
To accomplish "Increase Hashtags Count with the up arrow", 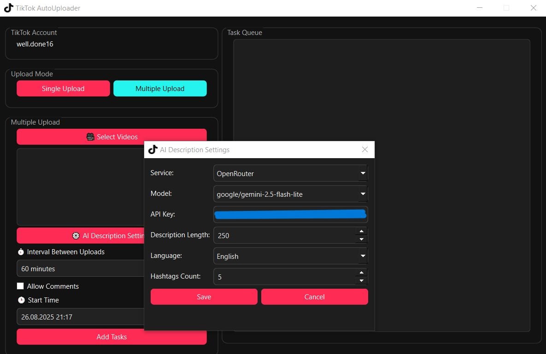I will 362,273.
